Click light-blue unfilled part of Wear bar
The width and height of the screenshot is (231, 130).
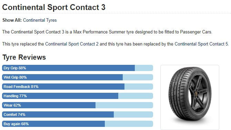coord(124,105)
